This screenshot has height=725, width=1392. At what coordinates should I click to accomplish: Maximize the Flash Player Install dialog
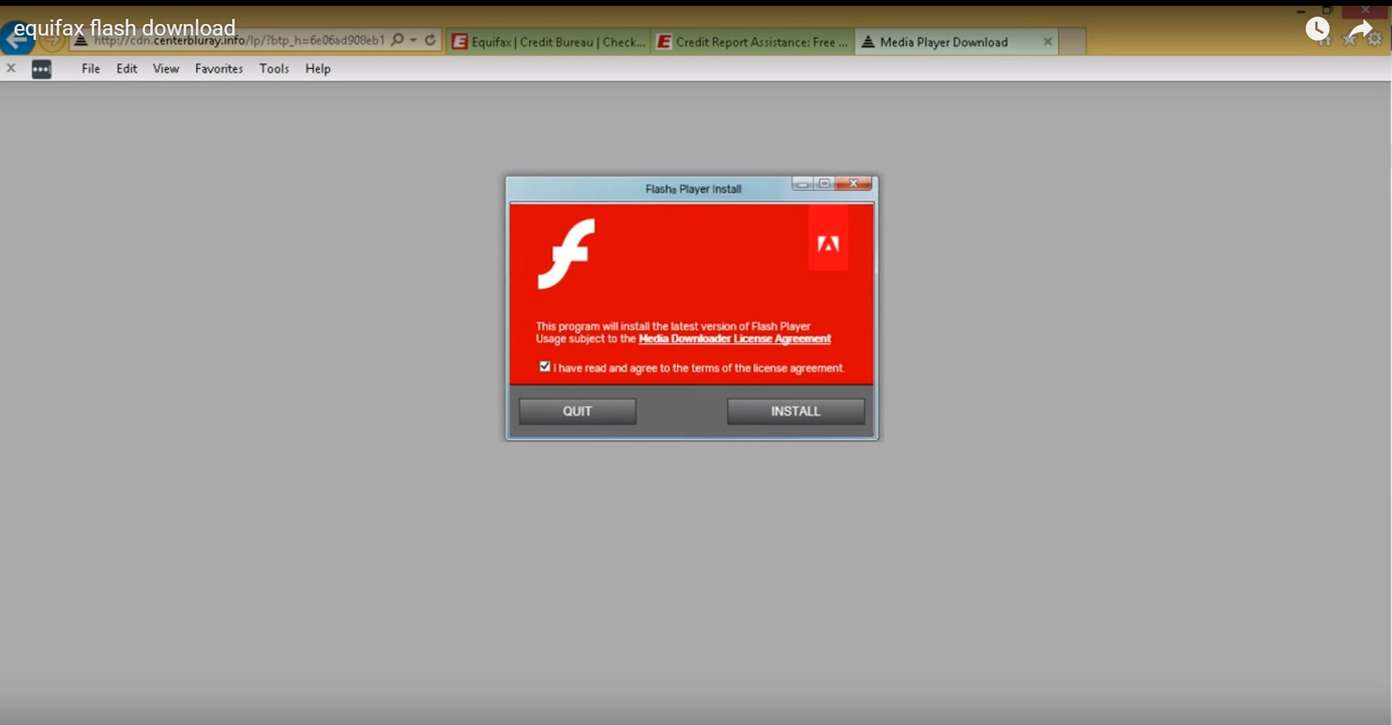[x=824, y=184]
